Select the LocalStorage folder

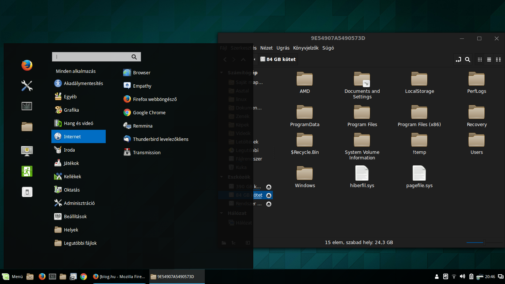pyautogui.click(x=419, y=83)
